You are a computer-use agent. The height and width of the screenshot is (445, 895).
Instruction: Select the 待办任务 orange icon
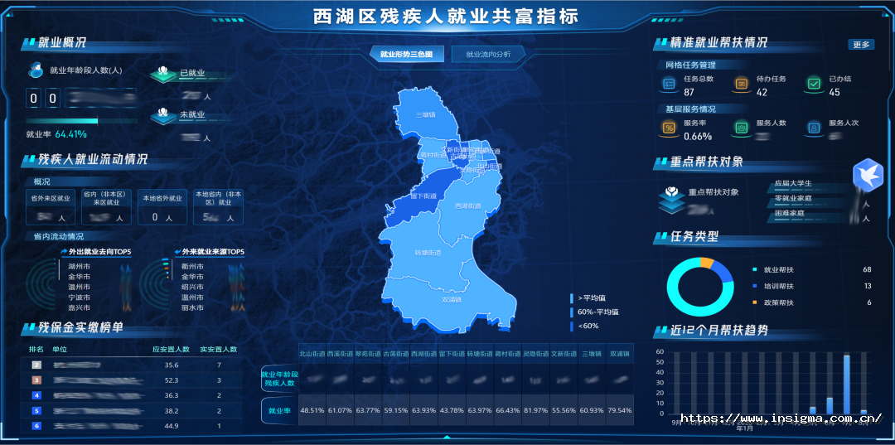tap(741, 85)
